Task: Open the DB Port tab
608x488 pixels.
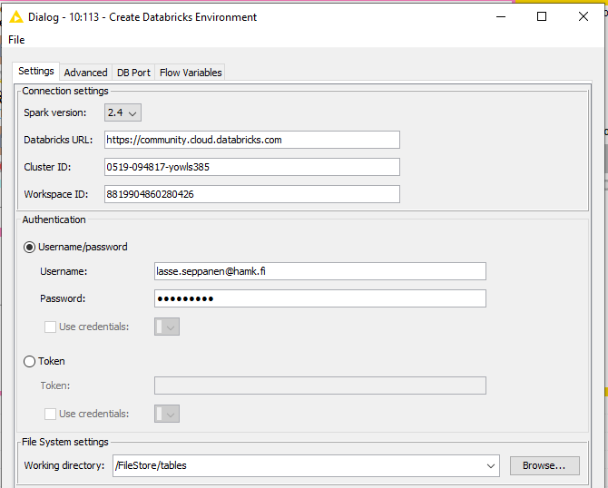Action: tap(133, 73)
